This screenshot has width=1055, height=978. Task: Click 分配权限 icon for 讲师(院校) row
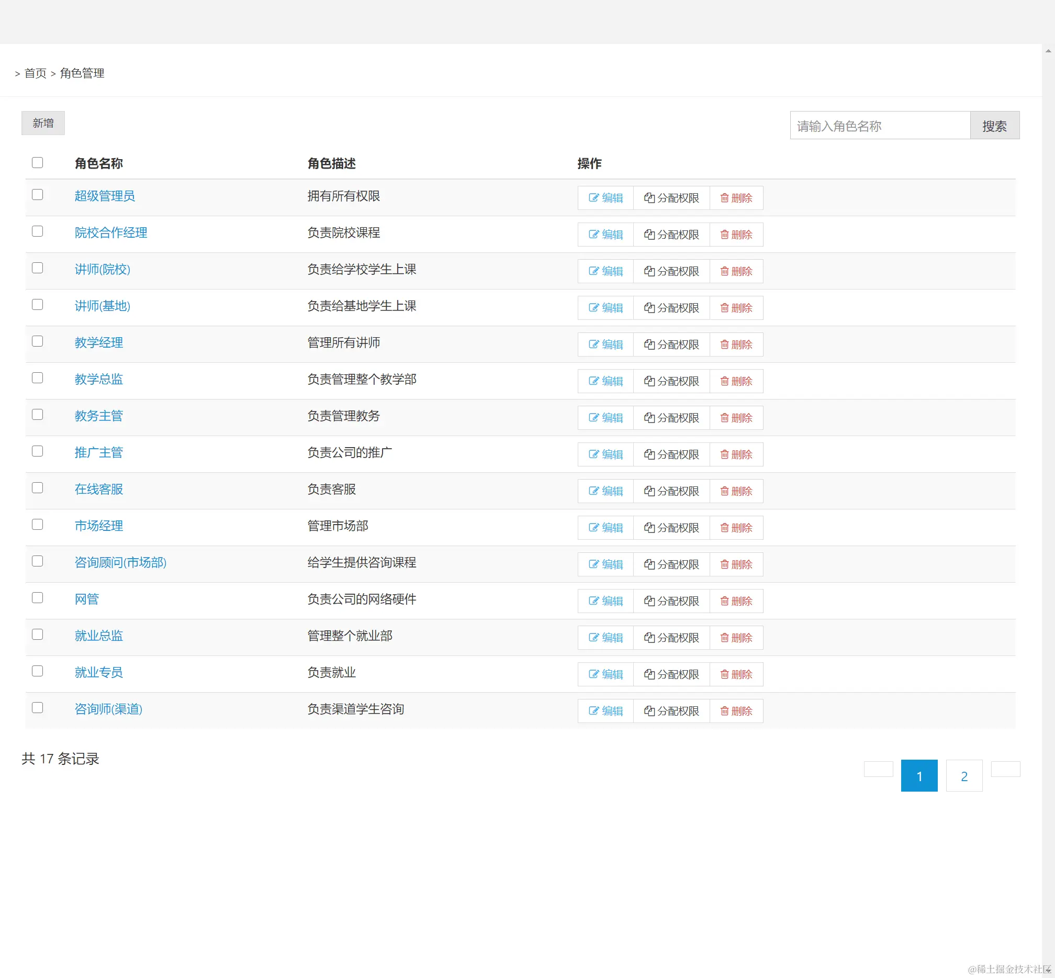[x=649, y=271]
